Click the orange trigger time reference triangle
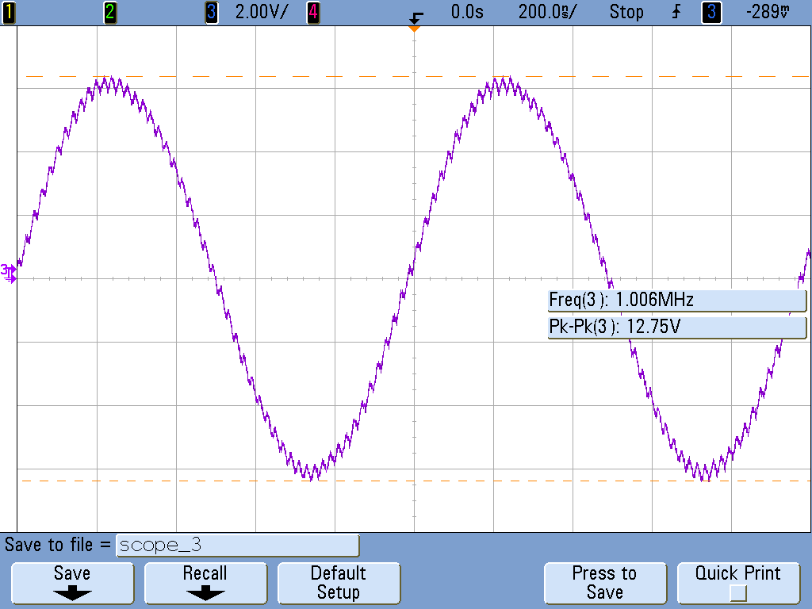 414,29
